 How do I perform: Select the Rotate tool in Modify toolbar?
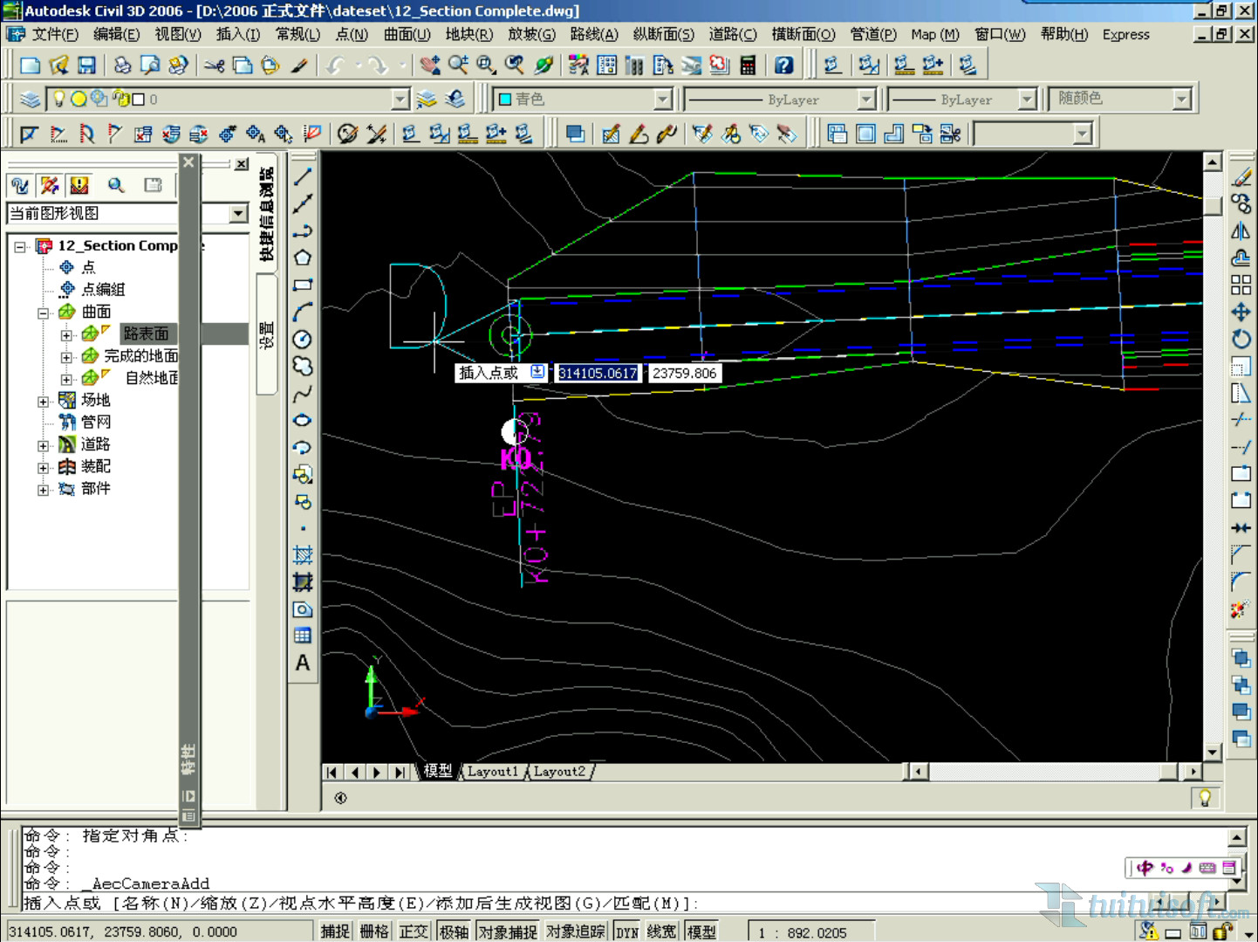(1241, 339)
